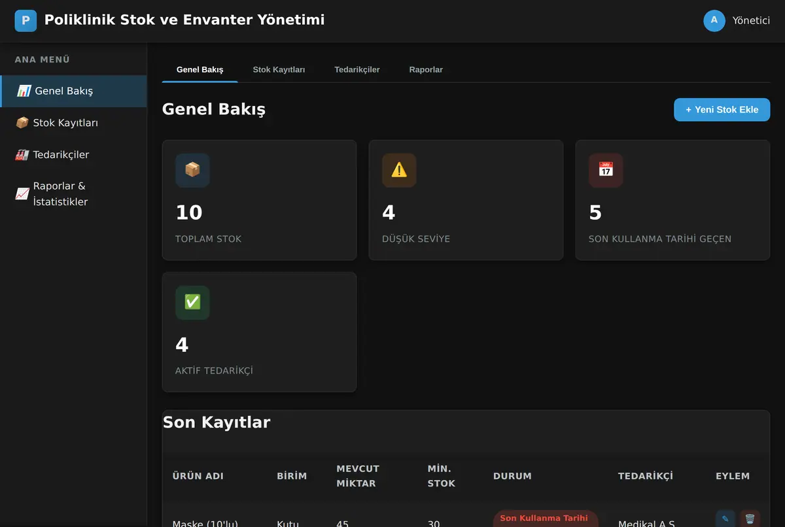Edit the Maske (10'lu) row with pencil icon
785x527 pixels.
pos(725,519)
